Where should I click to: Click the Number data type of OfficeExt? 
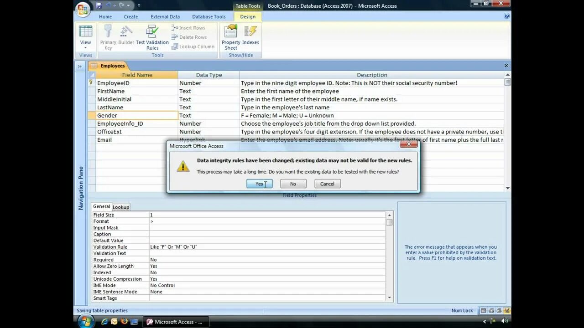[209, 132]
